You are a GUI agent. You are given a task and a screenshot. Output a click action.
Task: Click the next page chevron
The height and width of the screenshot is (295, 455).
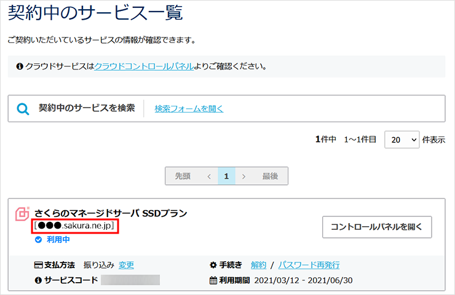[x=243, y=176]
